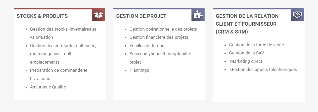The image size is (318, 112).
Task: Click the 'Plannings' list item
Action: point(139,70)
